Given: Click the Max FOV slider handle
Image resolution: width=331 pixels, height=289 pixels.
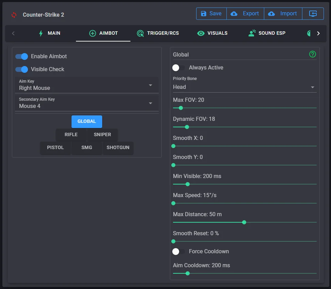Looking at the screenshot, I should pos(181,108).
